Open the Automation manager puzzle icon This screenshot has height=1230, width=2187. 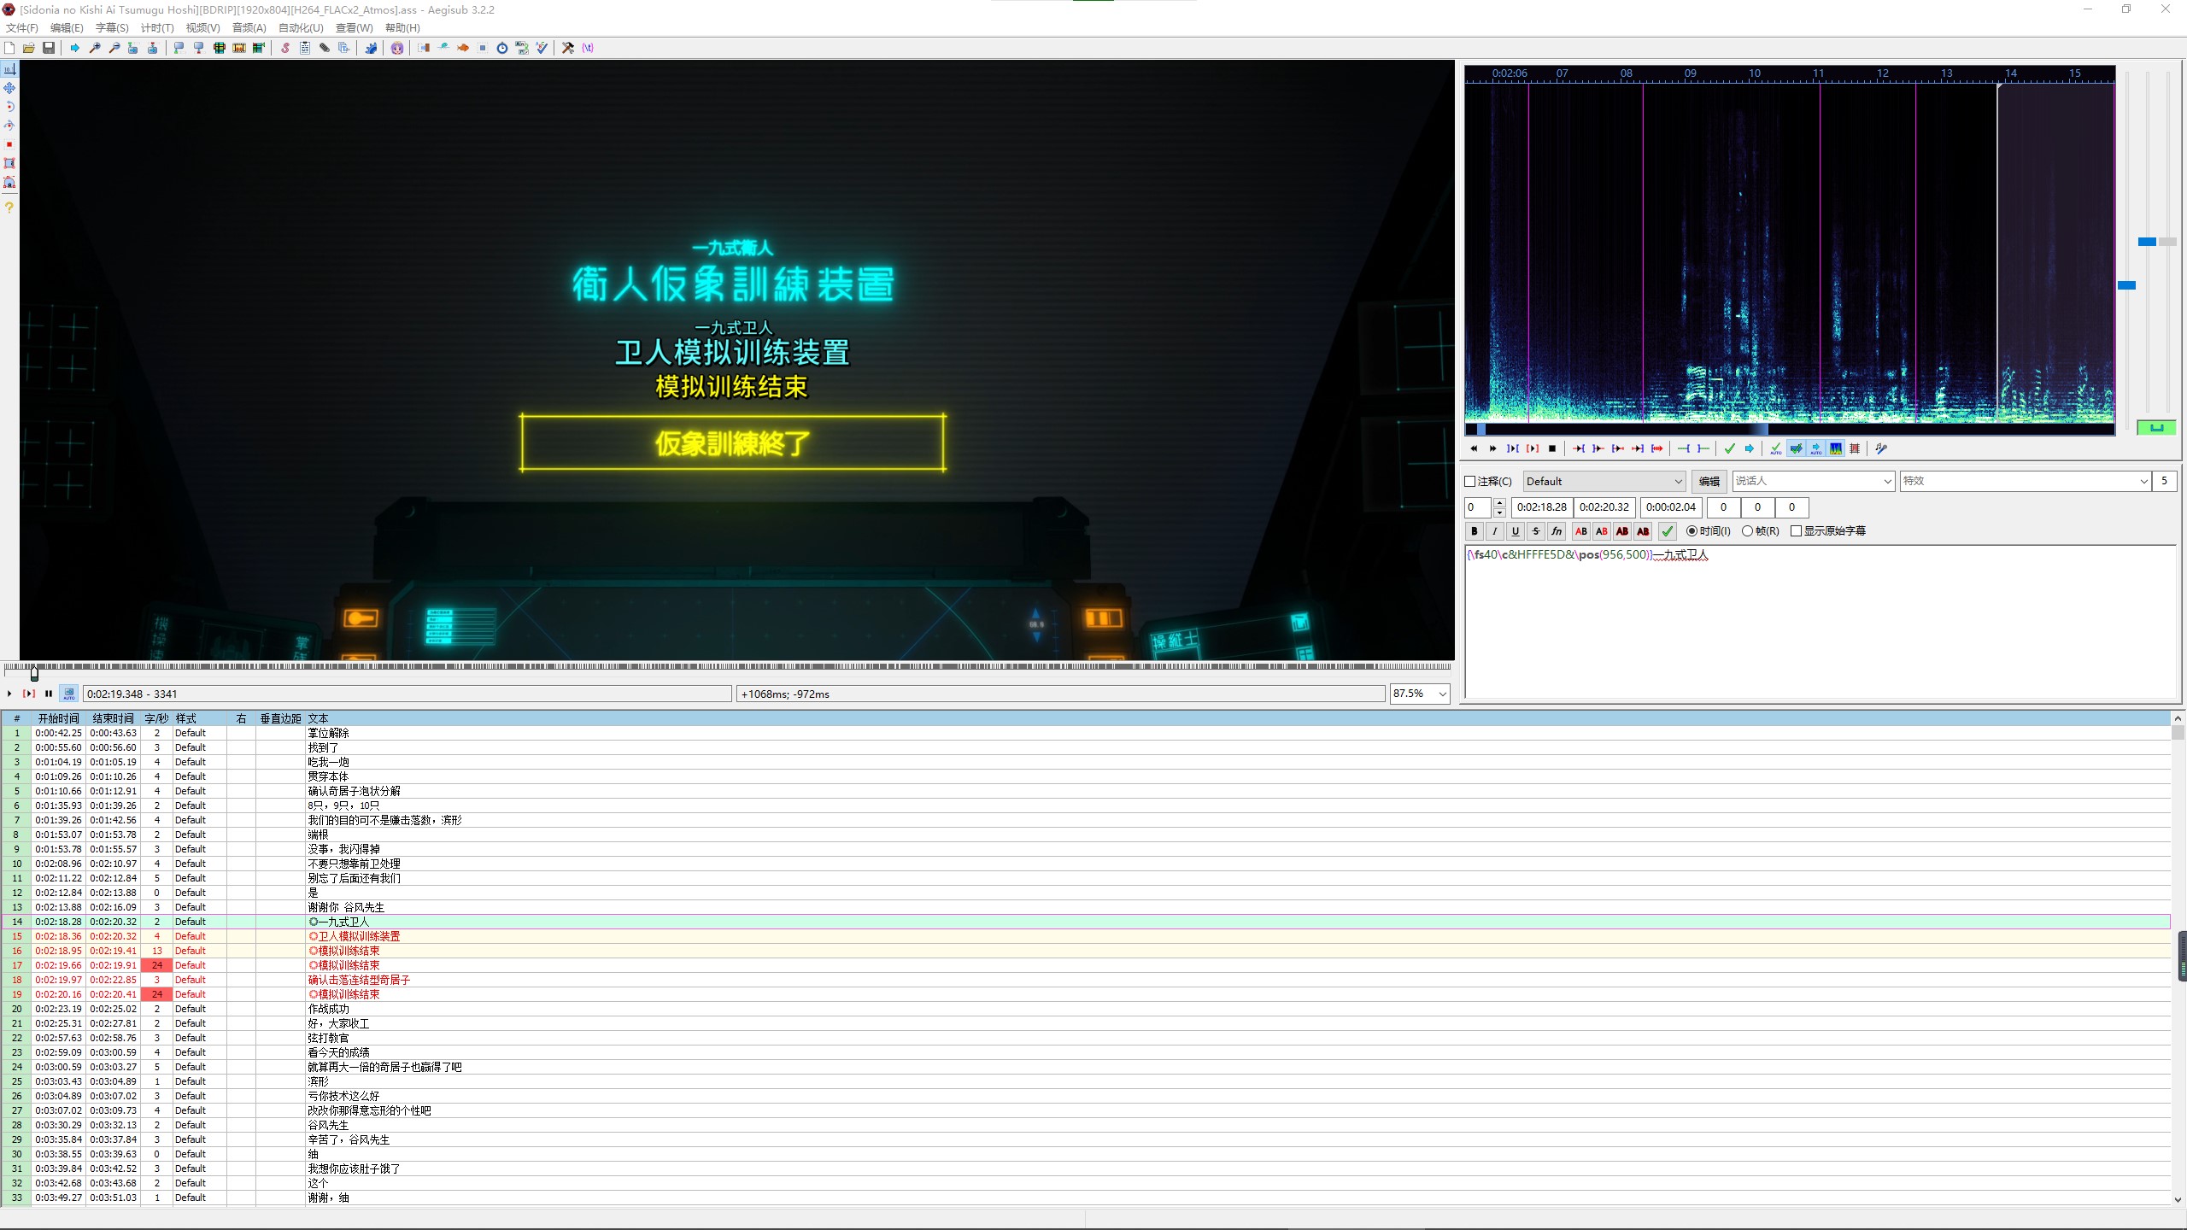point(371,48)
